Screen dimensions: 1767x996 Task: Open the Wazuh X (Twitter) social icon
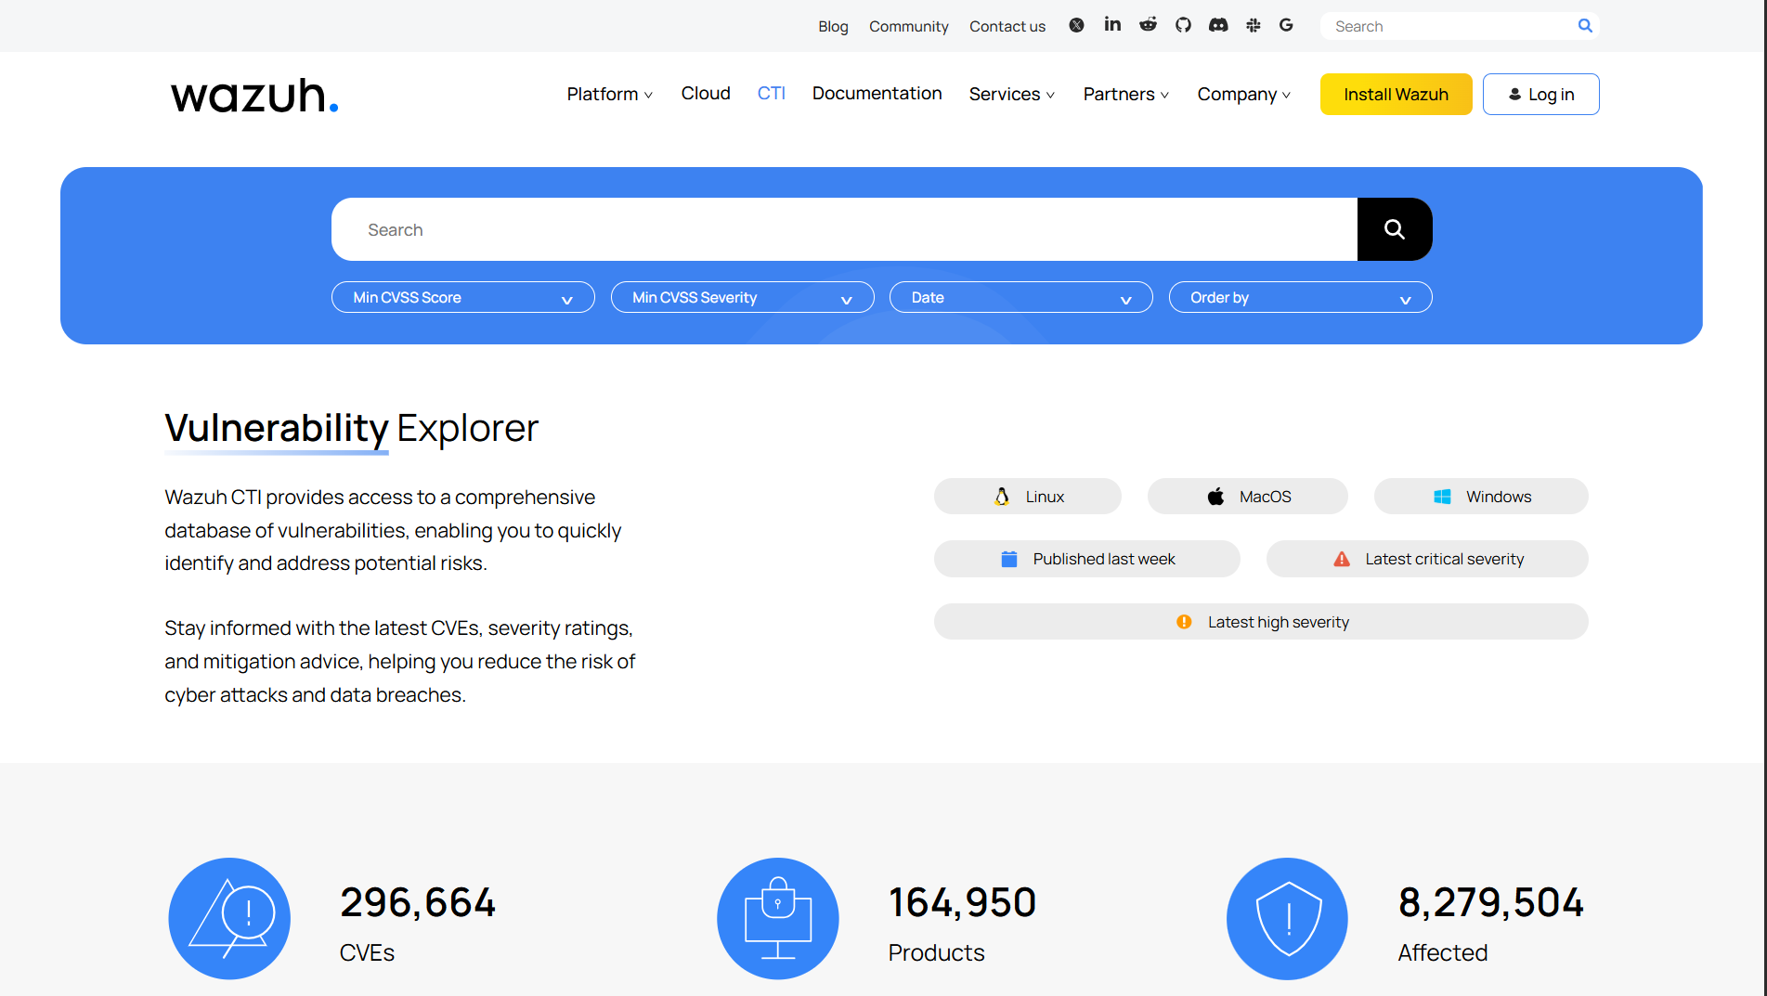1076,25
